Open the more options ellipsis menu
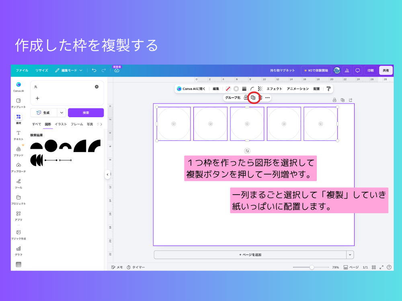Viewport: 402px width, 301px height. 267,98
